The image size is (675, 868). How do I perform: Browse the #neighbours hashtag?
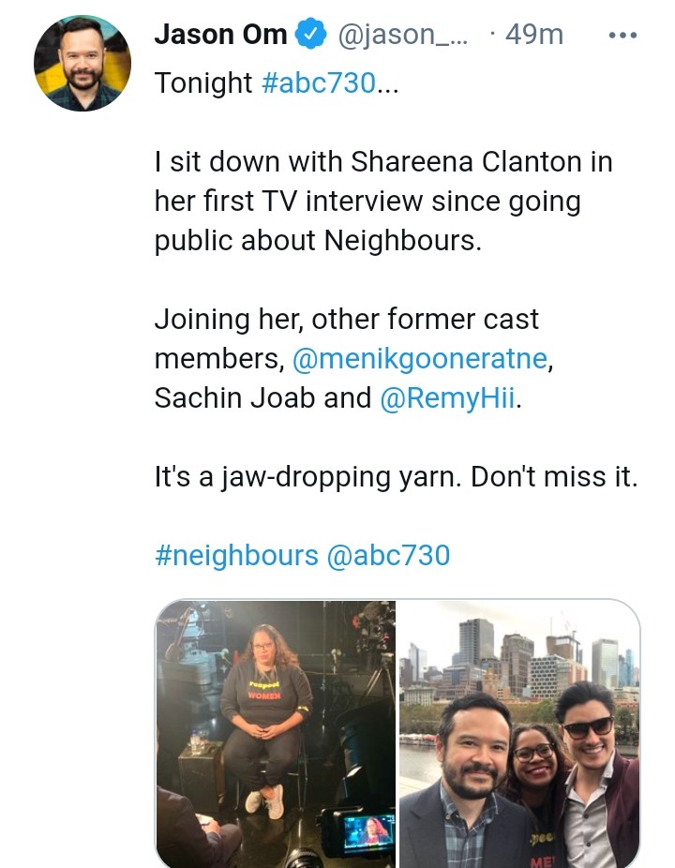tap(236, 555)
